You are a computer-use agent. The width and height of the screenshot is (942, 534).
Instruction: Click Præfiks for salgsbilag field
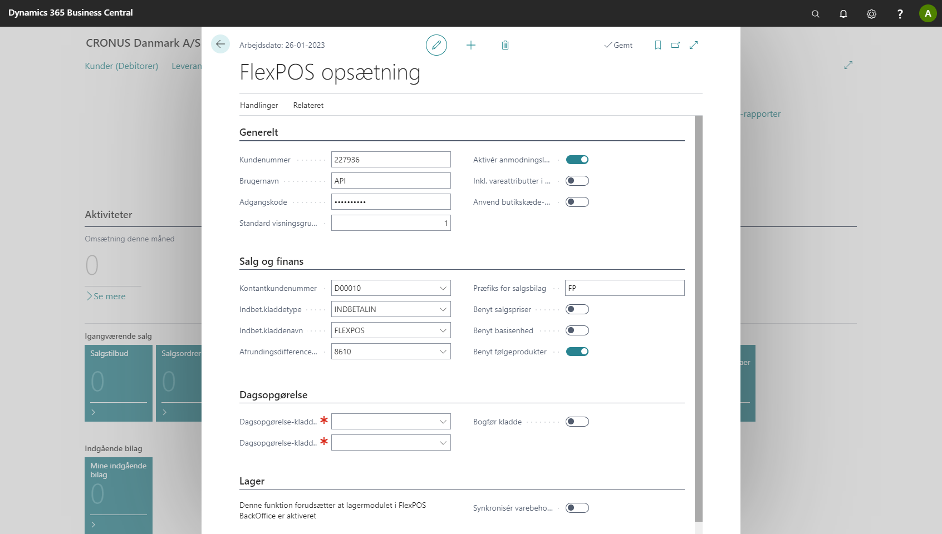625,288
